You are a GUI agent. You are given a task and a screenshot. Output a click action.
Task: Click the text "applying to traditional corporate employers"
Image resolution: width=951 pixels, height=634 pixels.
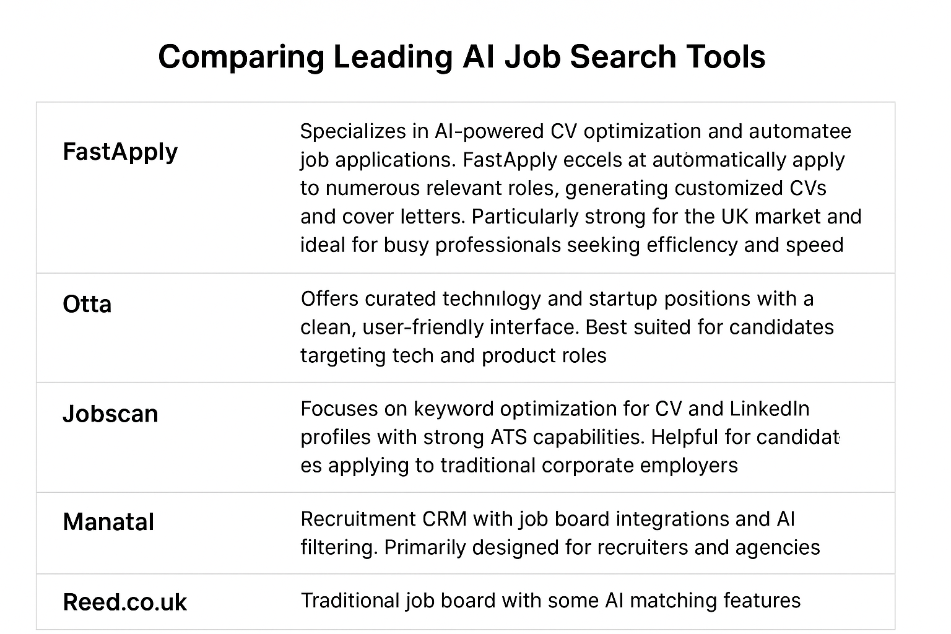[x=532, y=466]
